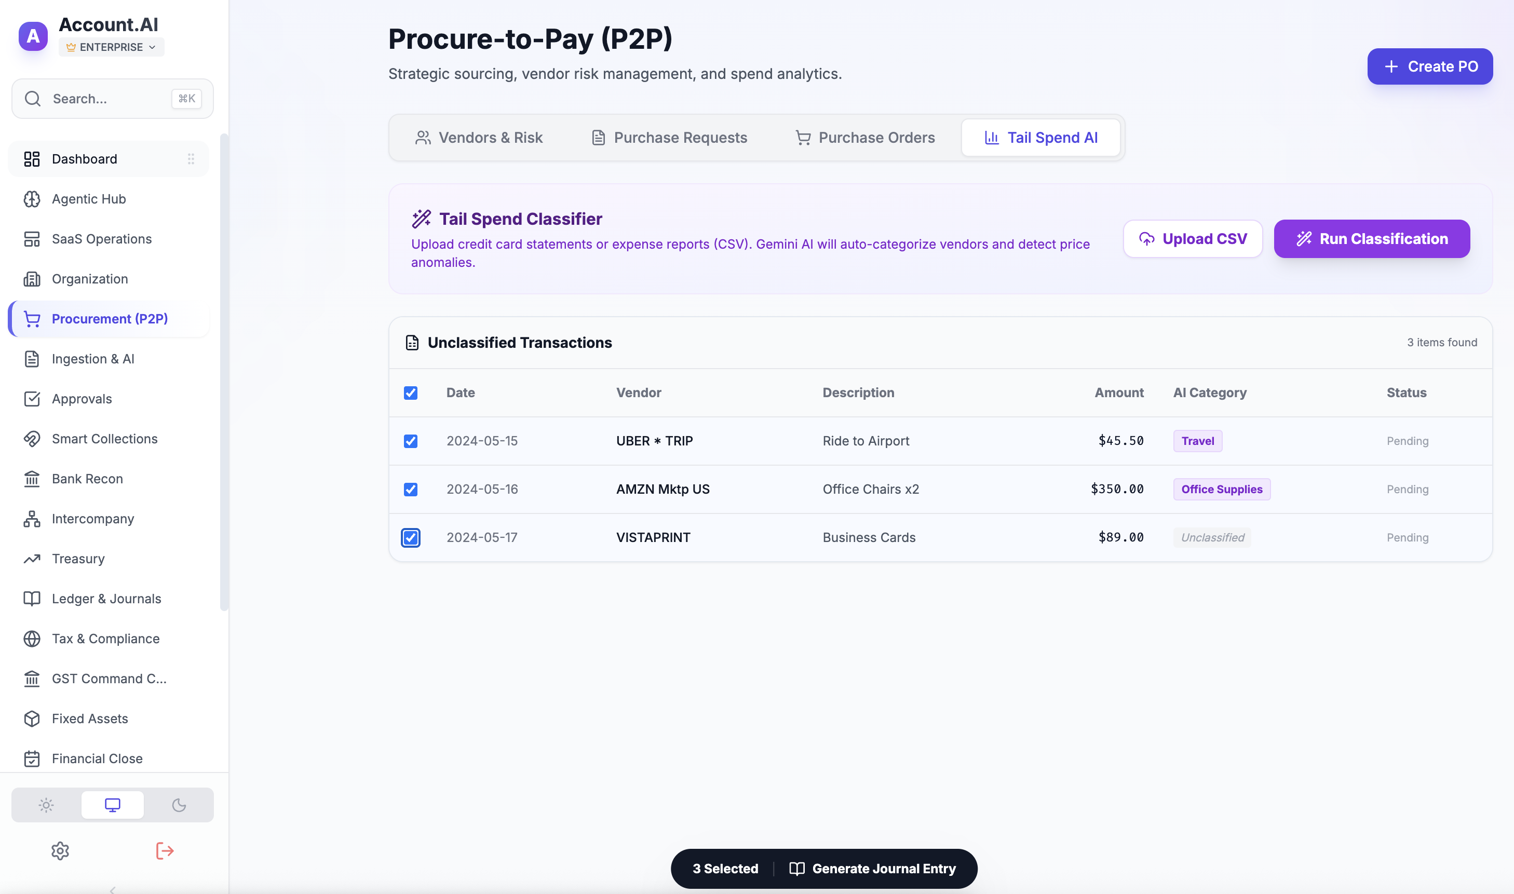Toggle the select-all header checkbox
The image size is (1514, 894).
[411, 393]
